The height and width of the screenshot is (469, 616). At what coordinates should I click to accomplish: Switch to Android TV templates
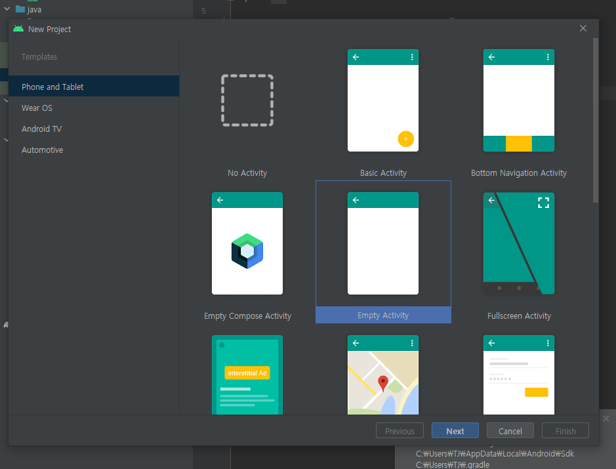coord(94,129)
